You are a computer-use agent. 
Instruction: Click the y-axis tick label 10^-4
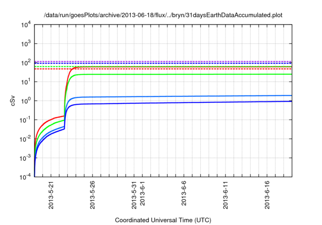point(25,177)
